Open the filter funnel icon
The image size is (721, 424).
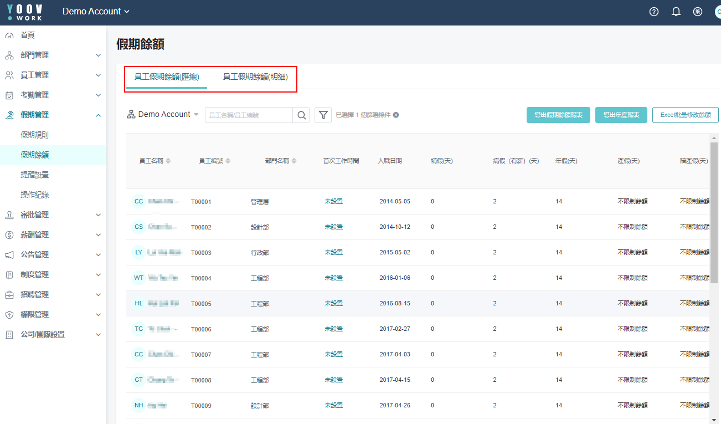click(x=323, y=115)
